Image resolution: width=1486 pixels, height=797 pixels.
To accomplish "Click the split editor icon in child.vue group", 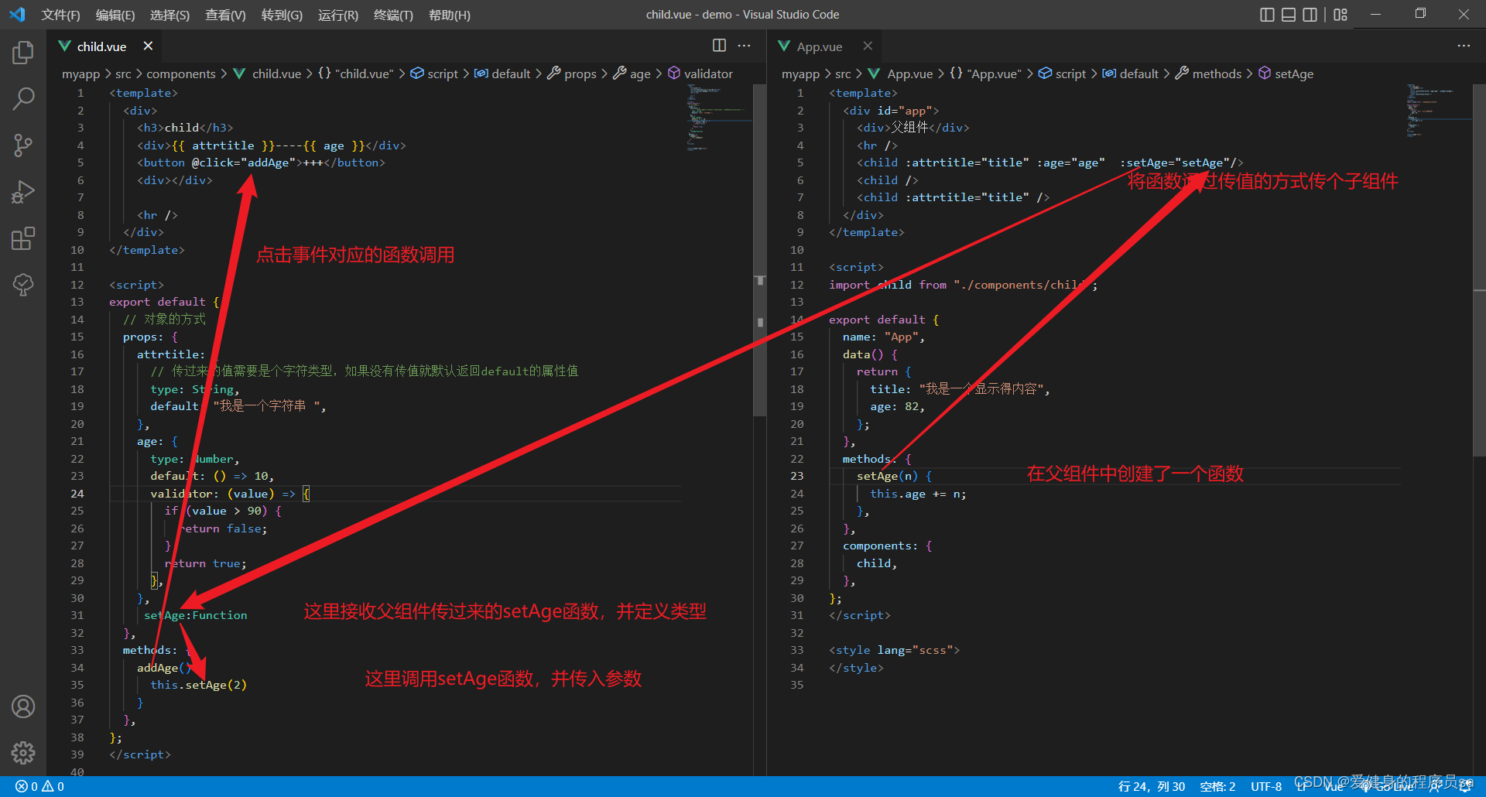I will point(719,46).
